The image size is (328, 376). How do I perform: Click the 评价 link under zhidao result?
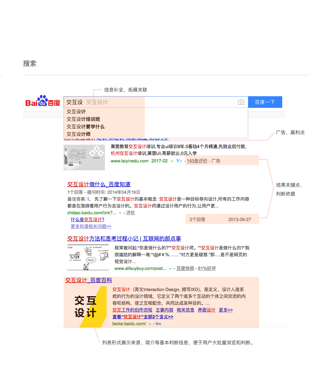(131, 213)
